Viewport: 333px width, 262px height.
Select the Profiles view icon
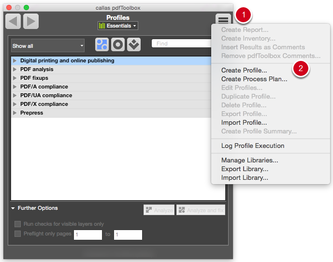point(102,44)
